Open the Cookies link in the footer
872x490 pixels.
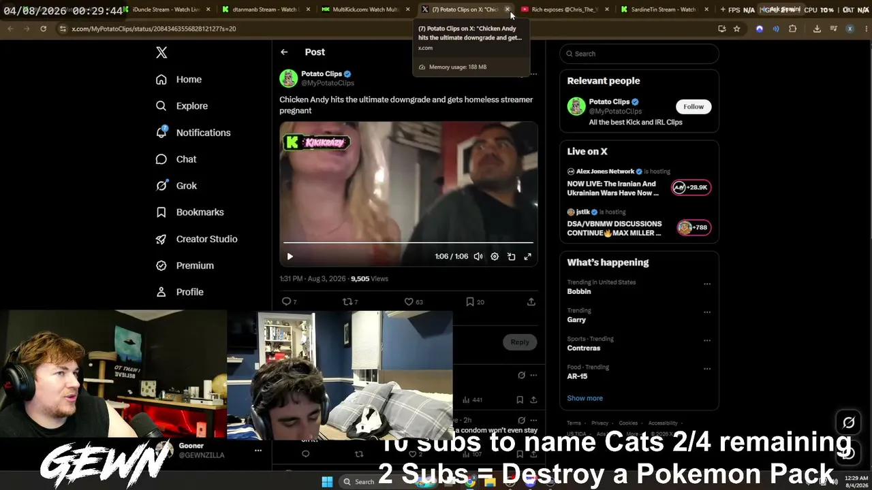[x=628, y=423]
